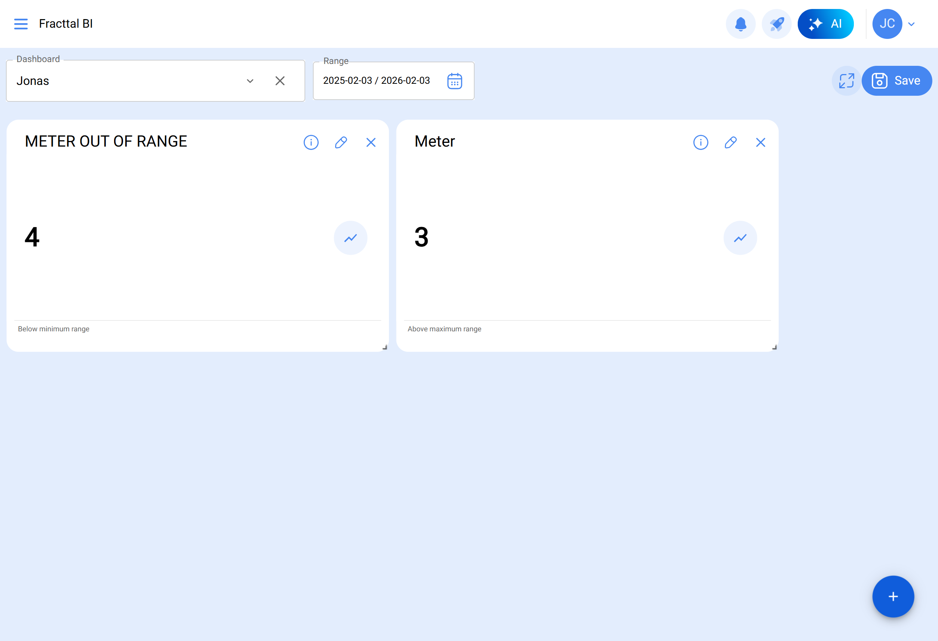Add a new widget with plus button

[x=893, y=596]
